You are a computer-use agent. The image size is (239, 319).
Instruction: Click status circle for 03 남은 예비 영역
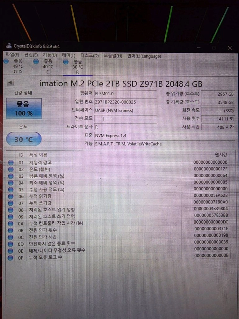click(x=11, y=176)
